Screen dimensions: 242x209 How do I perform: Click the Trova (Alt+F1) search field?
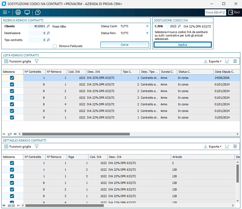(215, 12)
